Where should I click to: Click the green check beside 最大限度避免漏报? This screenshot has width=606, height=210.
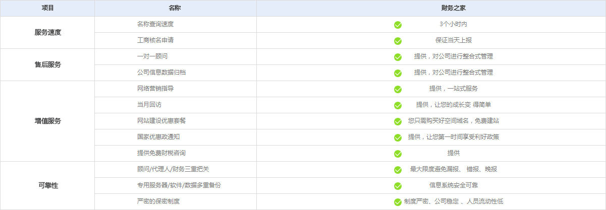[x=398, y=170]
